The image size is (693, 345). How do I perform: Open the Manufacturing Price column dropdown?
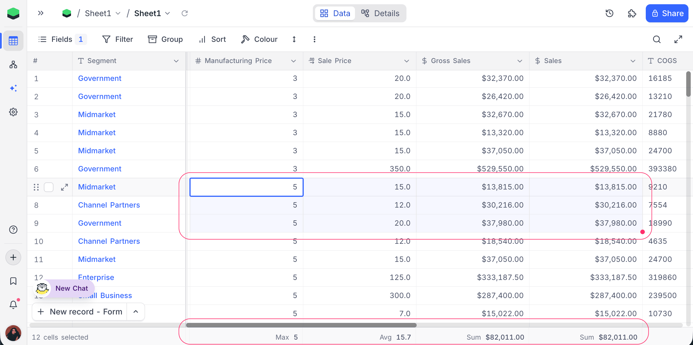(x=294, y=61)
